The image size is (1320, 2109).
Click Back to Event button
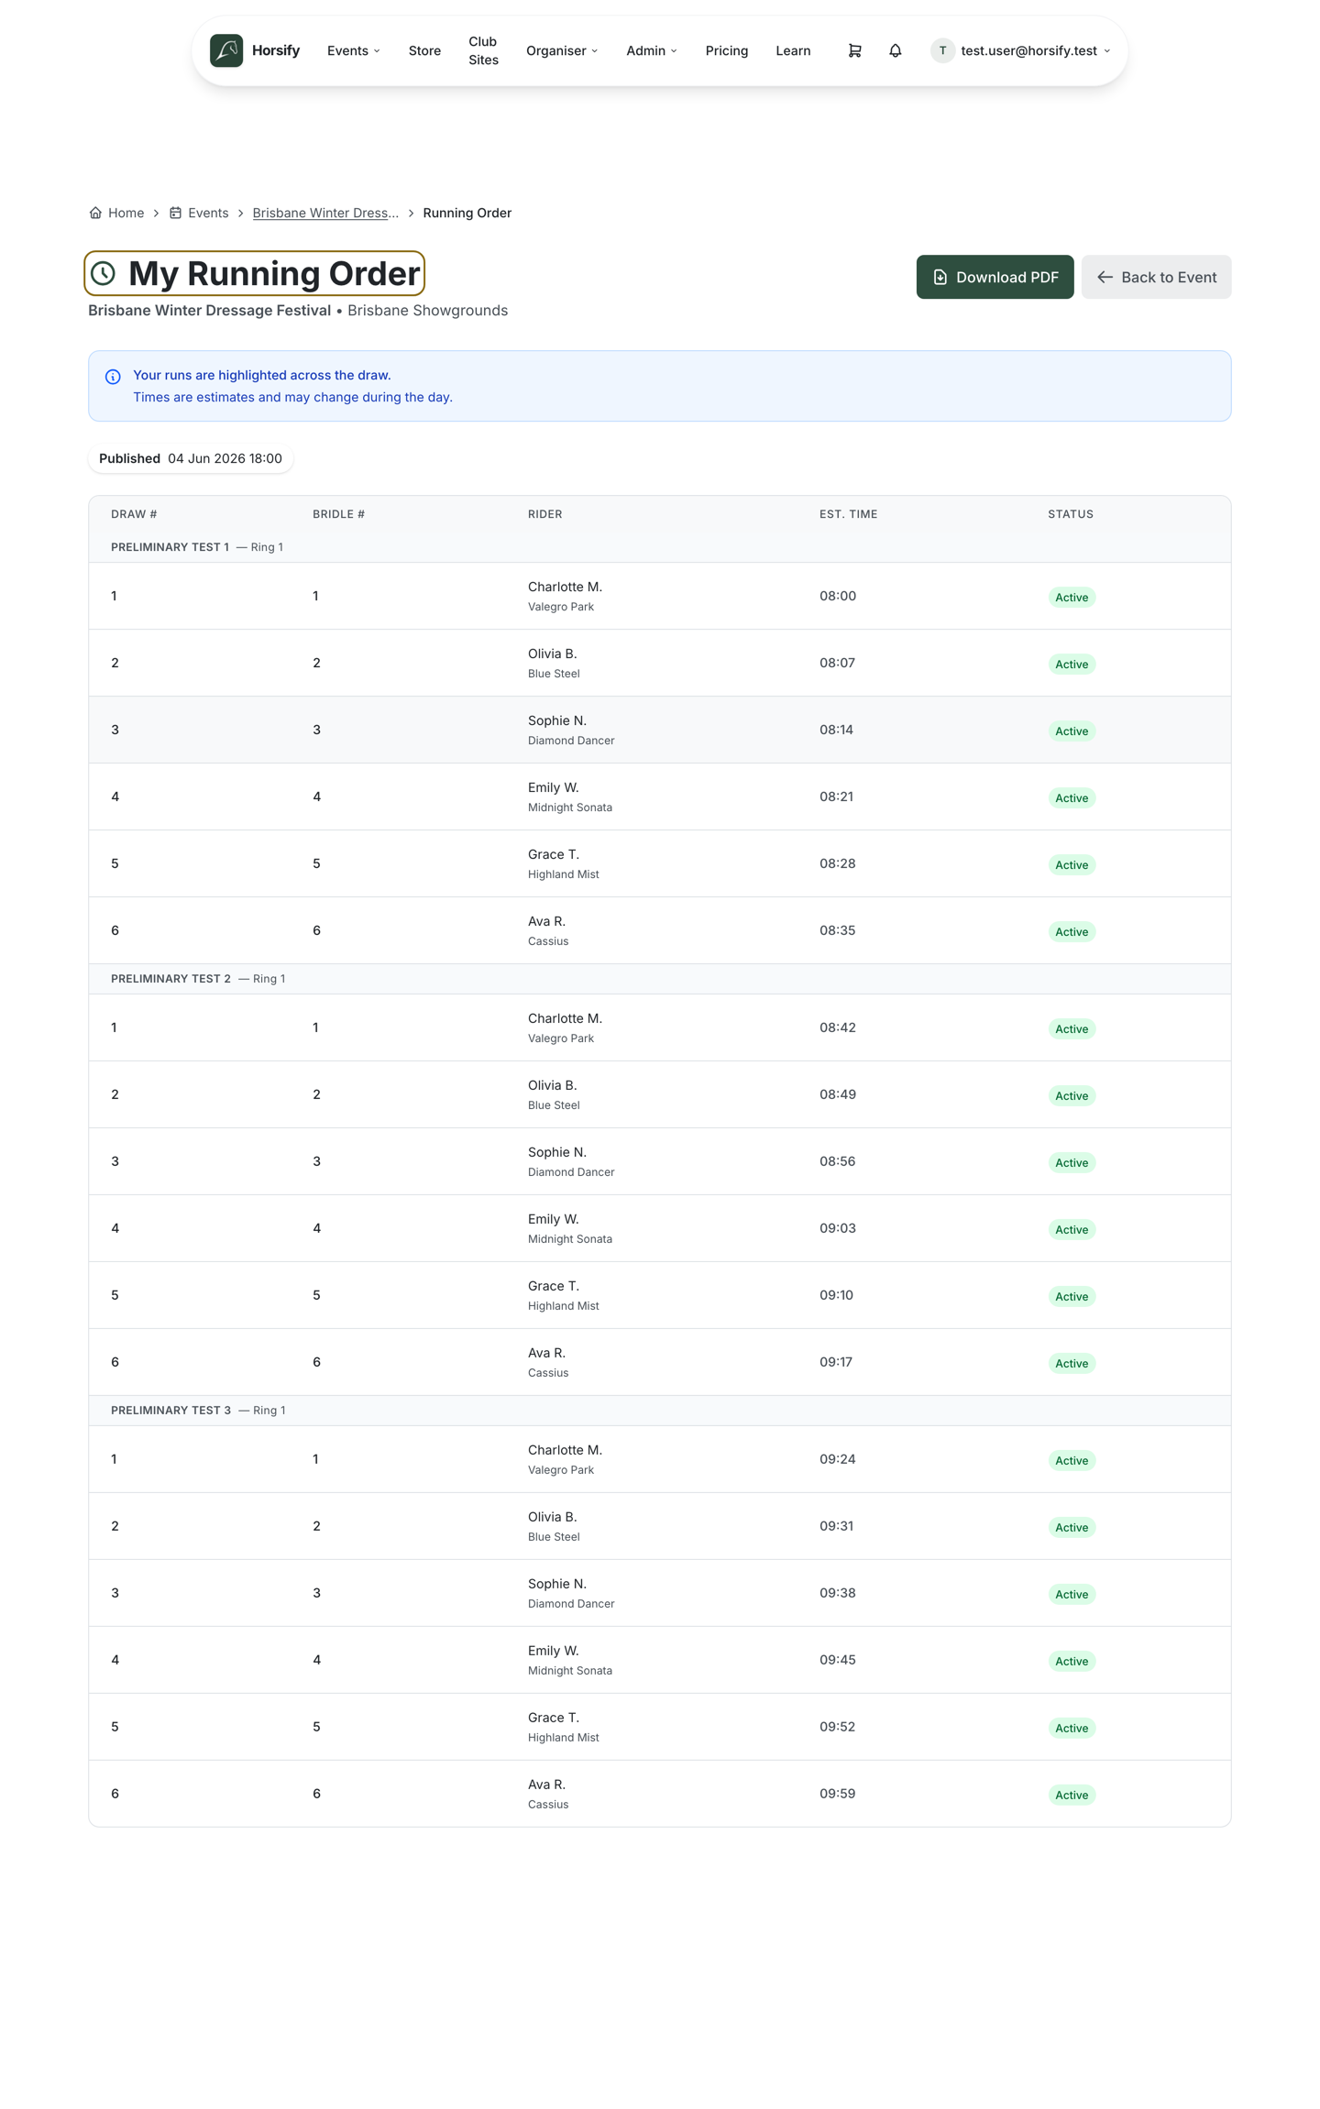click(x=1156, y=277)
